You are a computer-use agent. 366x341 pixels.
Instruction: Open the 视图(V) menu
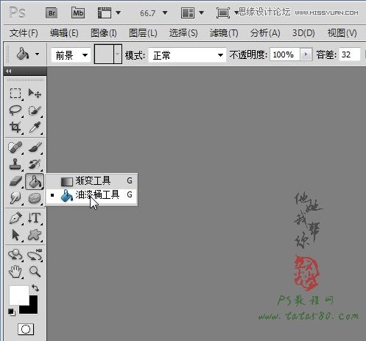tap(342, 33)
